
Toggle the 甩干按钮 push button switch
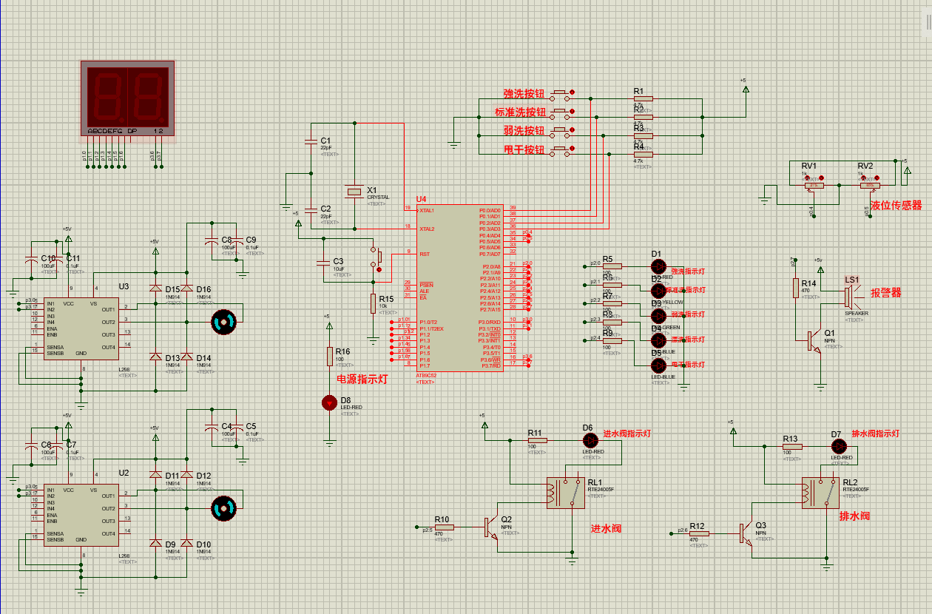coord(562,151)
